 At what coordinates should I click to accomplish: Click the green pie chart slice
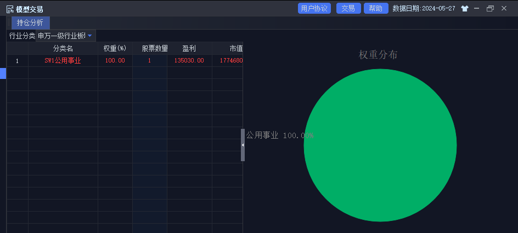[x=380, y=145]
